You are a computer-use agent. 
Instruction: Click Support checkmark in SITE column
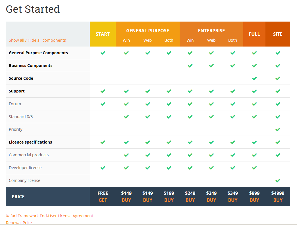click(278, 91)
